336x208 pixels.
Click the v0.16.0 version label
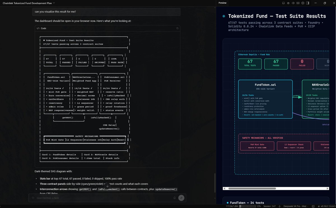click(324, 206)
